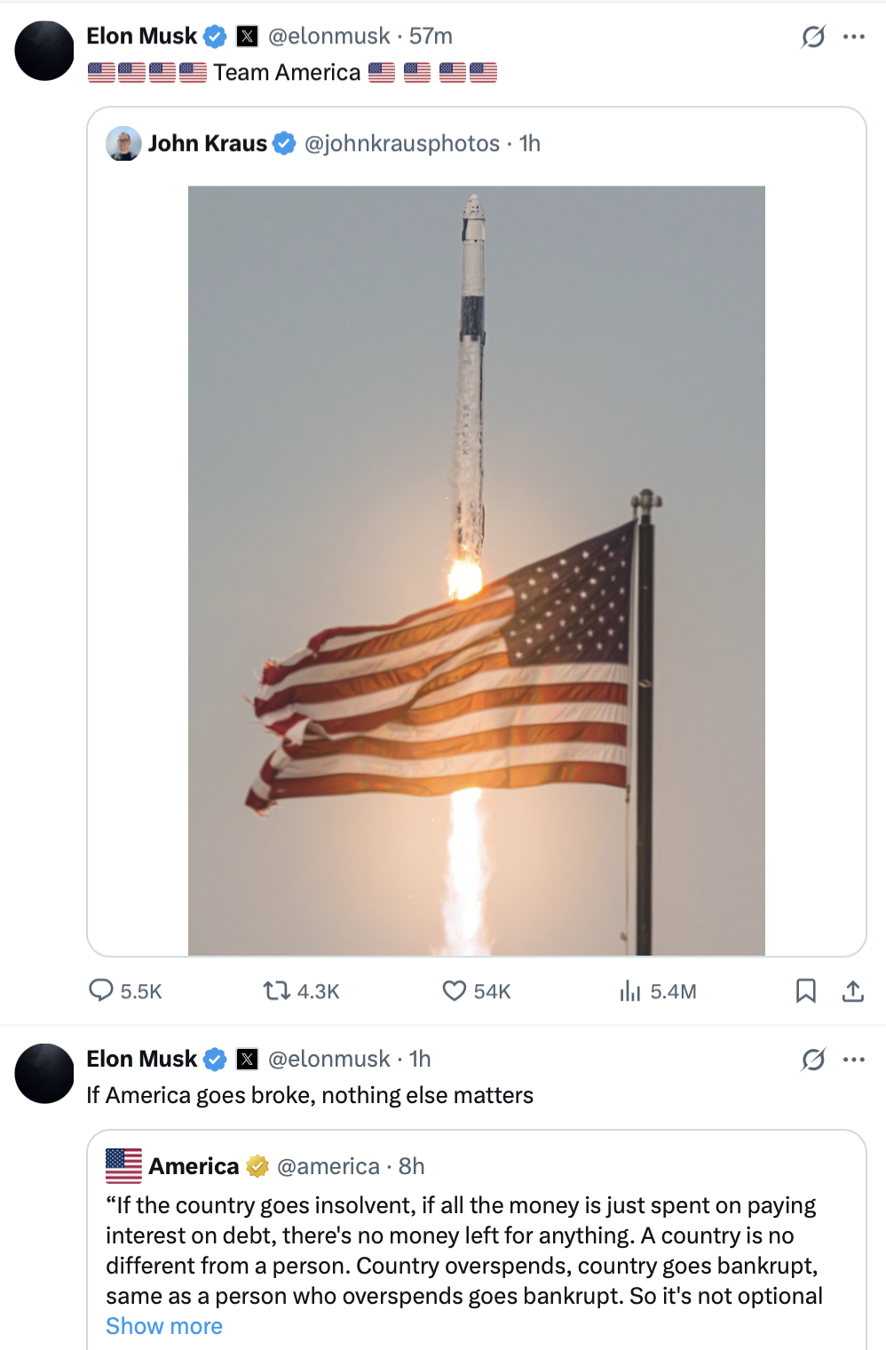Open the rocket launch flag photo
Image resolution: width=886 pixels, height=1350 pixels.
tap(476, 570)
